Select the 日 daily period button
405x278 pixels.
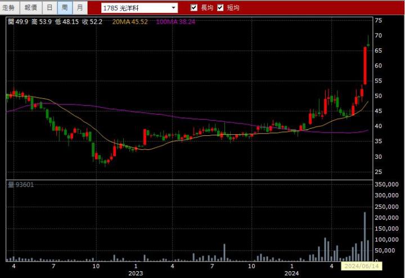pyautogui.click(x=50, y=8)
